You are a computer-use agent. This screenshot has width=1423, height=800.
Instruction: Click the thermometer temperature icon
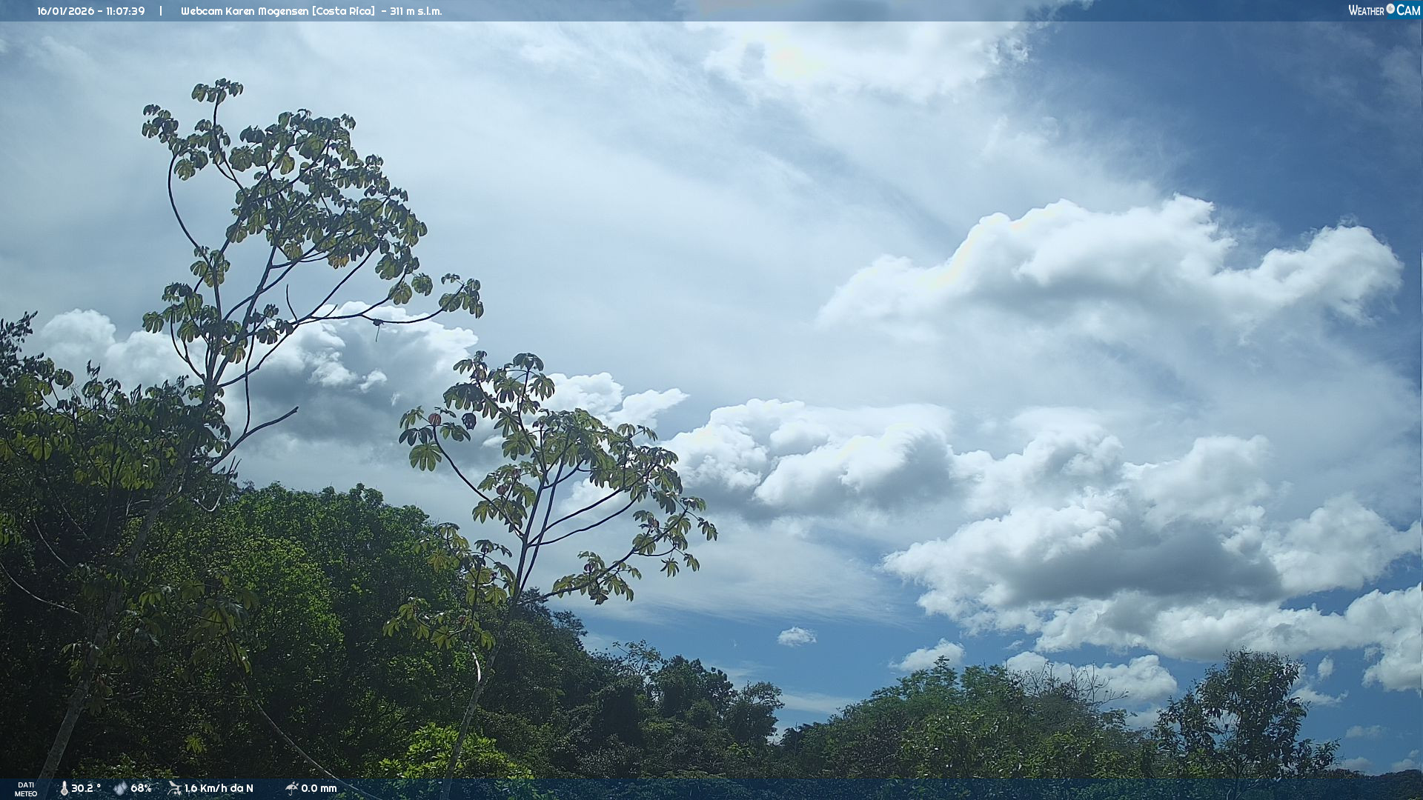(64, 788)
